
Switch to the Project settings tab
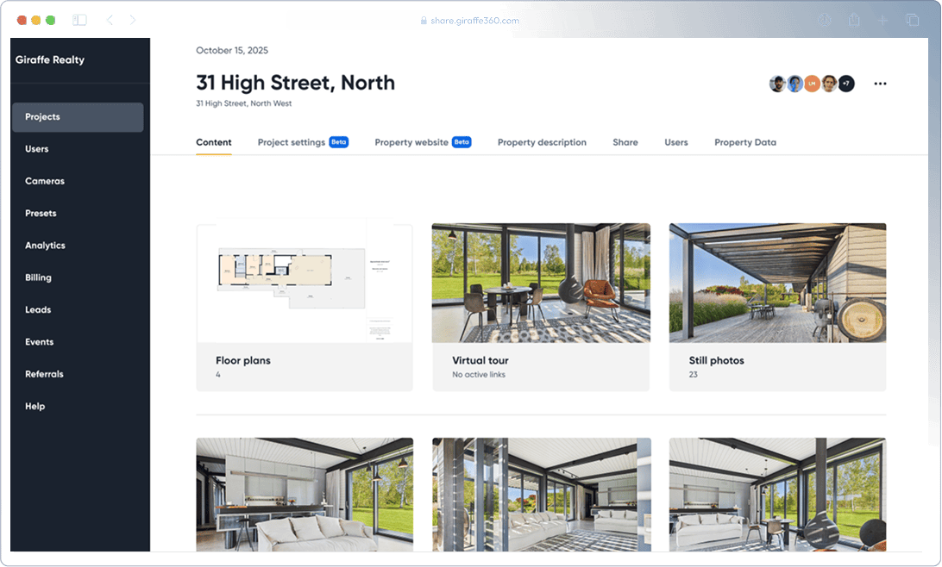point(292,142)
